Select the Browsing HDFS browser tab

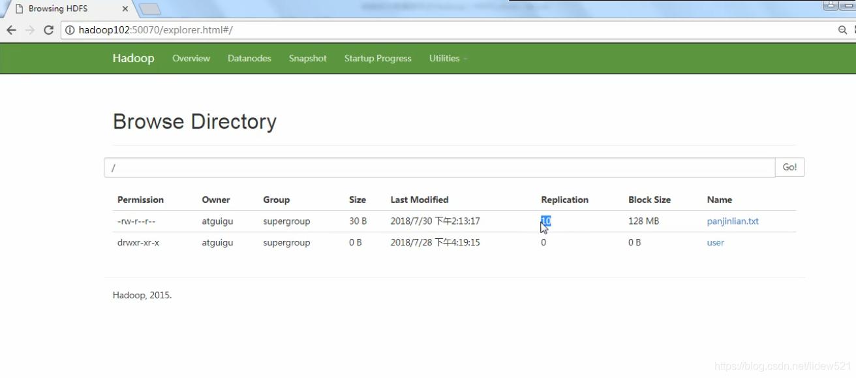[68, 8]
